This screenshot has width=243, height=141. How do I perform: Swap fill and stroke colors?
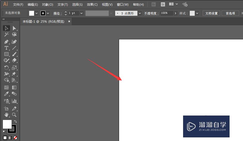15,121
